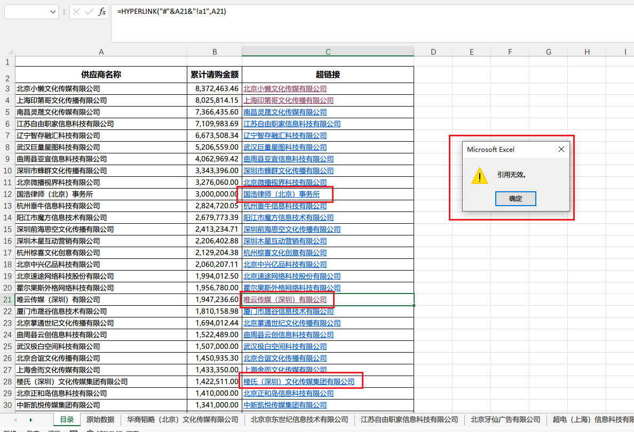Select row 21 header
634x432 pixels.
[7, 299]
